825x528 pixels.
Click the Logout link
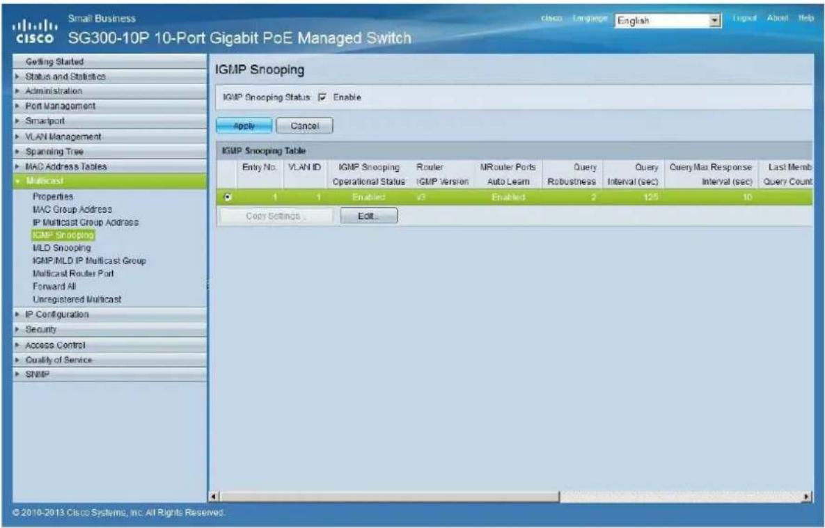(744, 18)
